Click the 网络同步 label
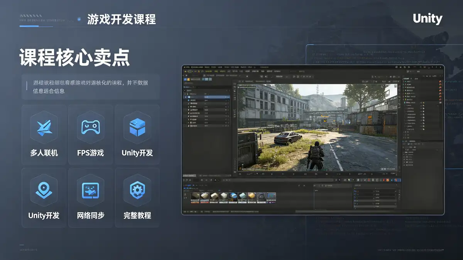463x260 pixels. coord(91,215)
